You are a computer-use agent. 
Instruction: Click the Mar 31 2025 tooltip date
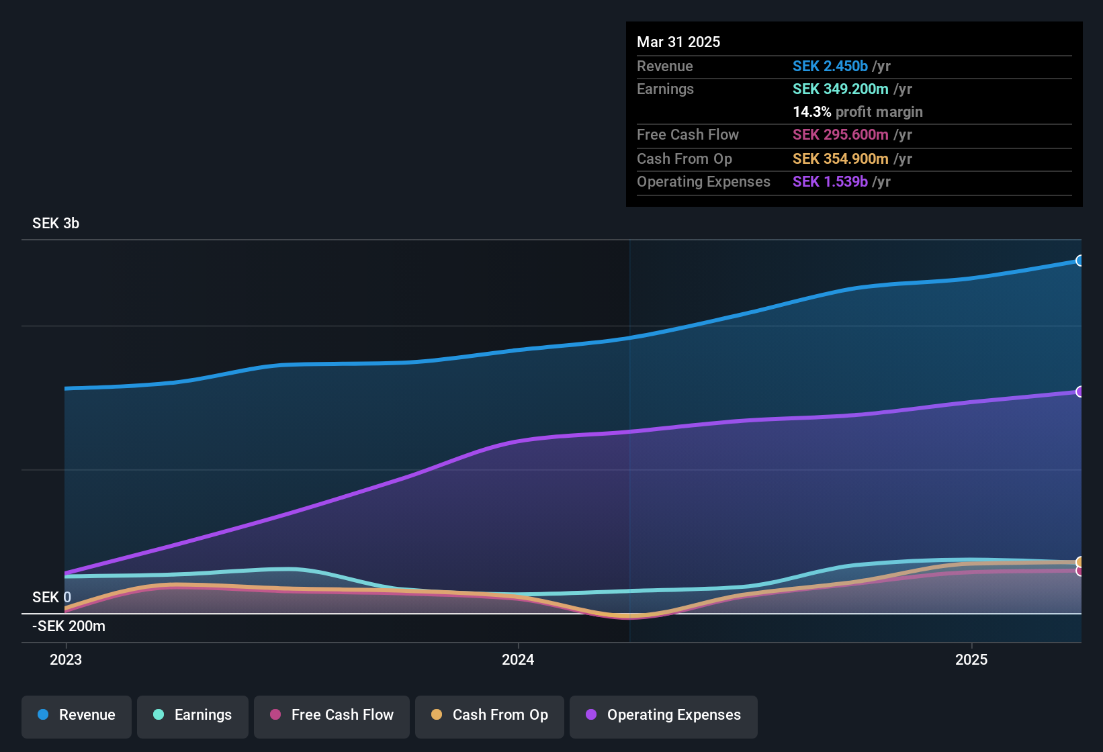tap(678, 42)
